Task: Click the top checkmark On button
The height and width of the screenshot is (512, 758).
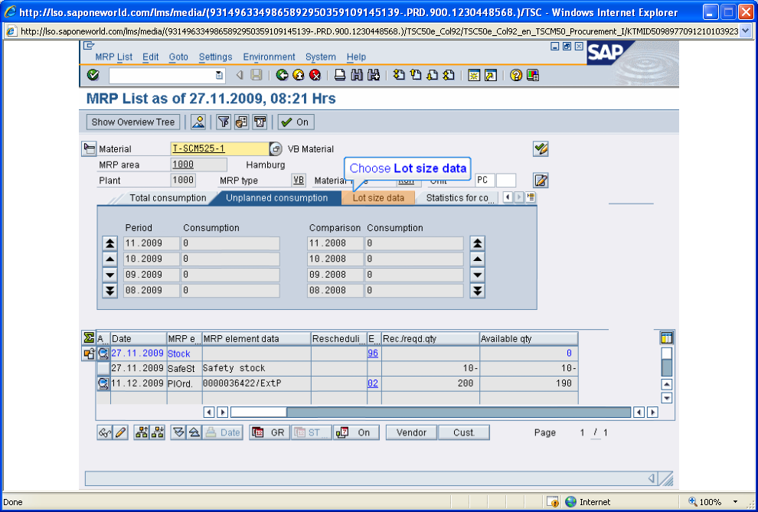Action: click(x=296, y=122)
